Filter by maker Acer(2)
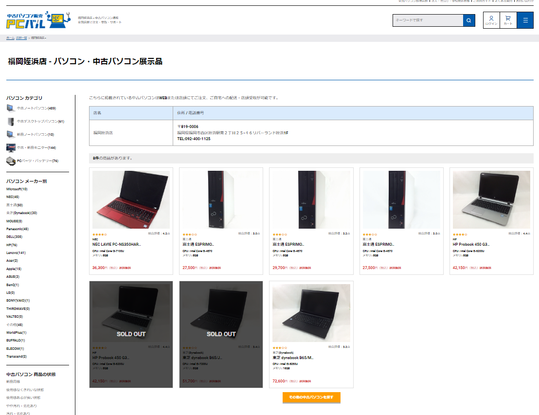Screen dimensions: 539x415 pos(12,261)
